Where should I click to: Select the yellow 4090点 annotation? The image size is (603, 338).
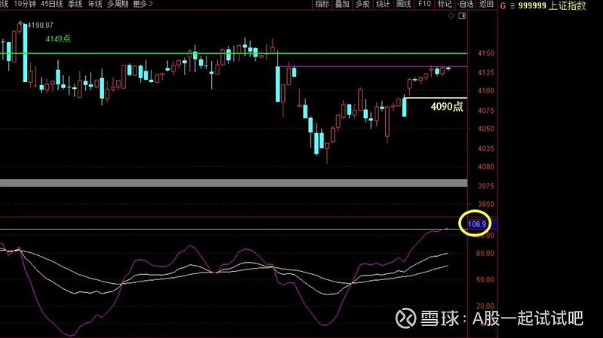pyautogui.click(x=447, y=106)
